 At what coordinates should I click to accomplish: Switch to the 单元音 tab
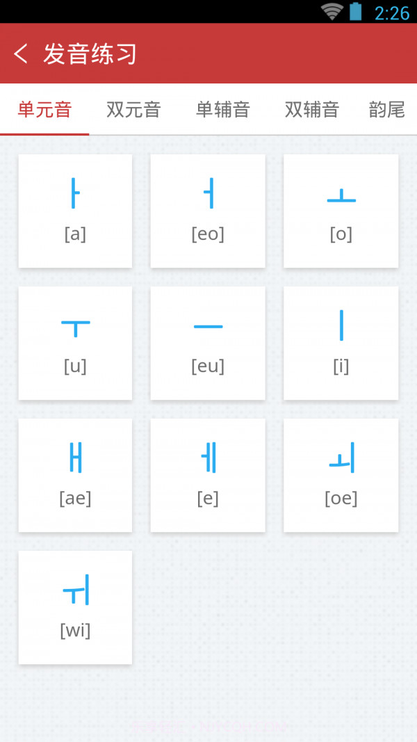pos(44,110)
